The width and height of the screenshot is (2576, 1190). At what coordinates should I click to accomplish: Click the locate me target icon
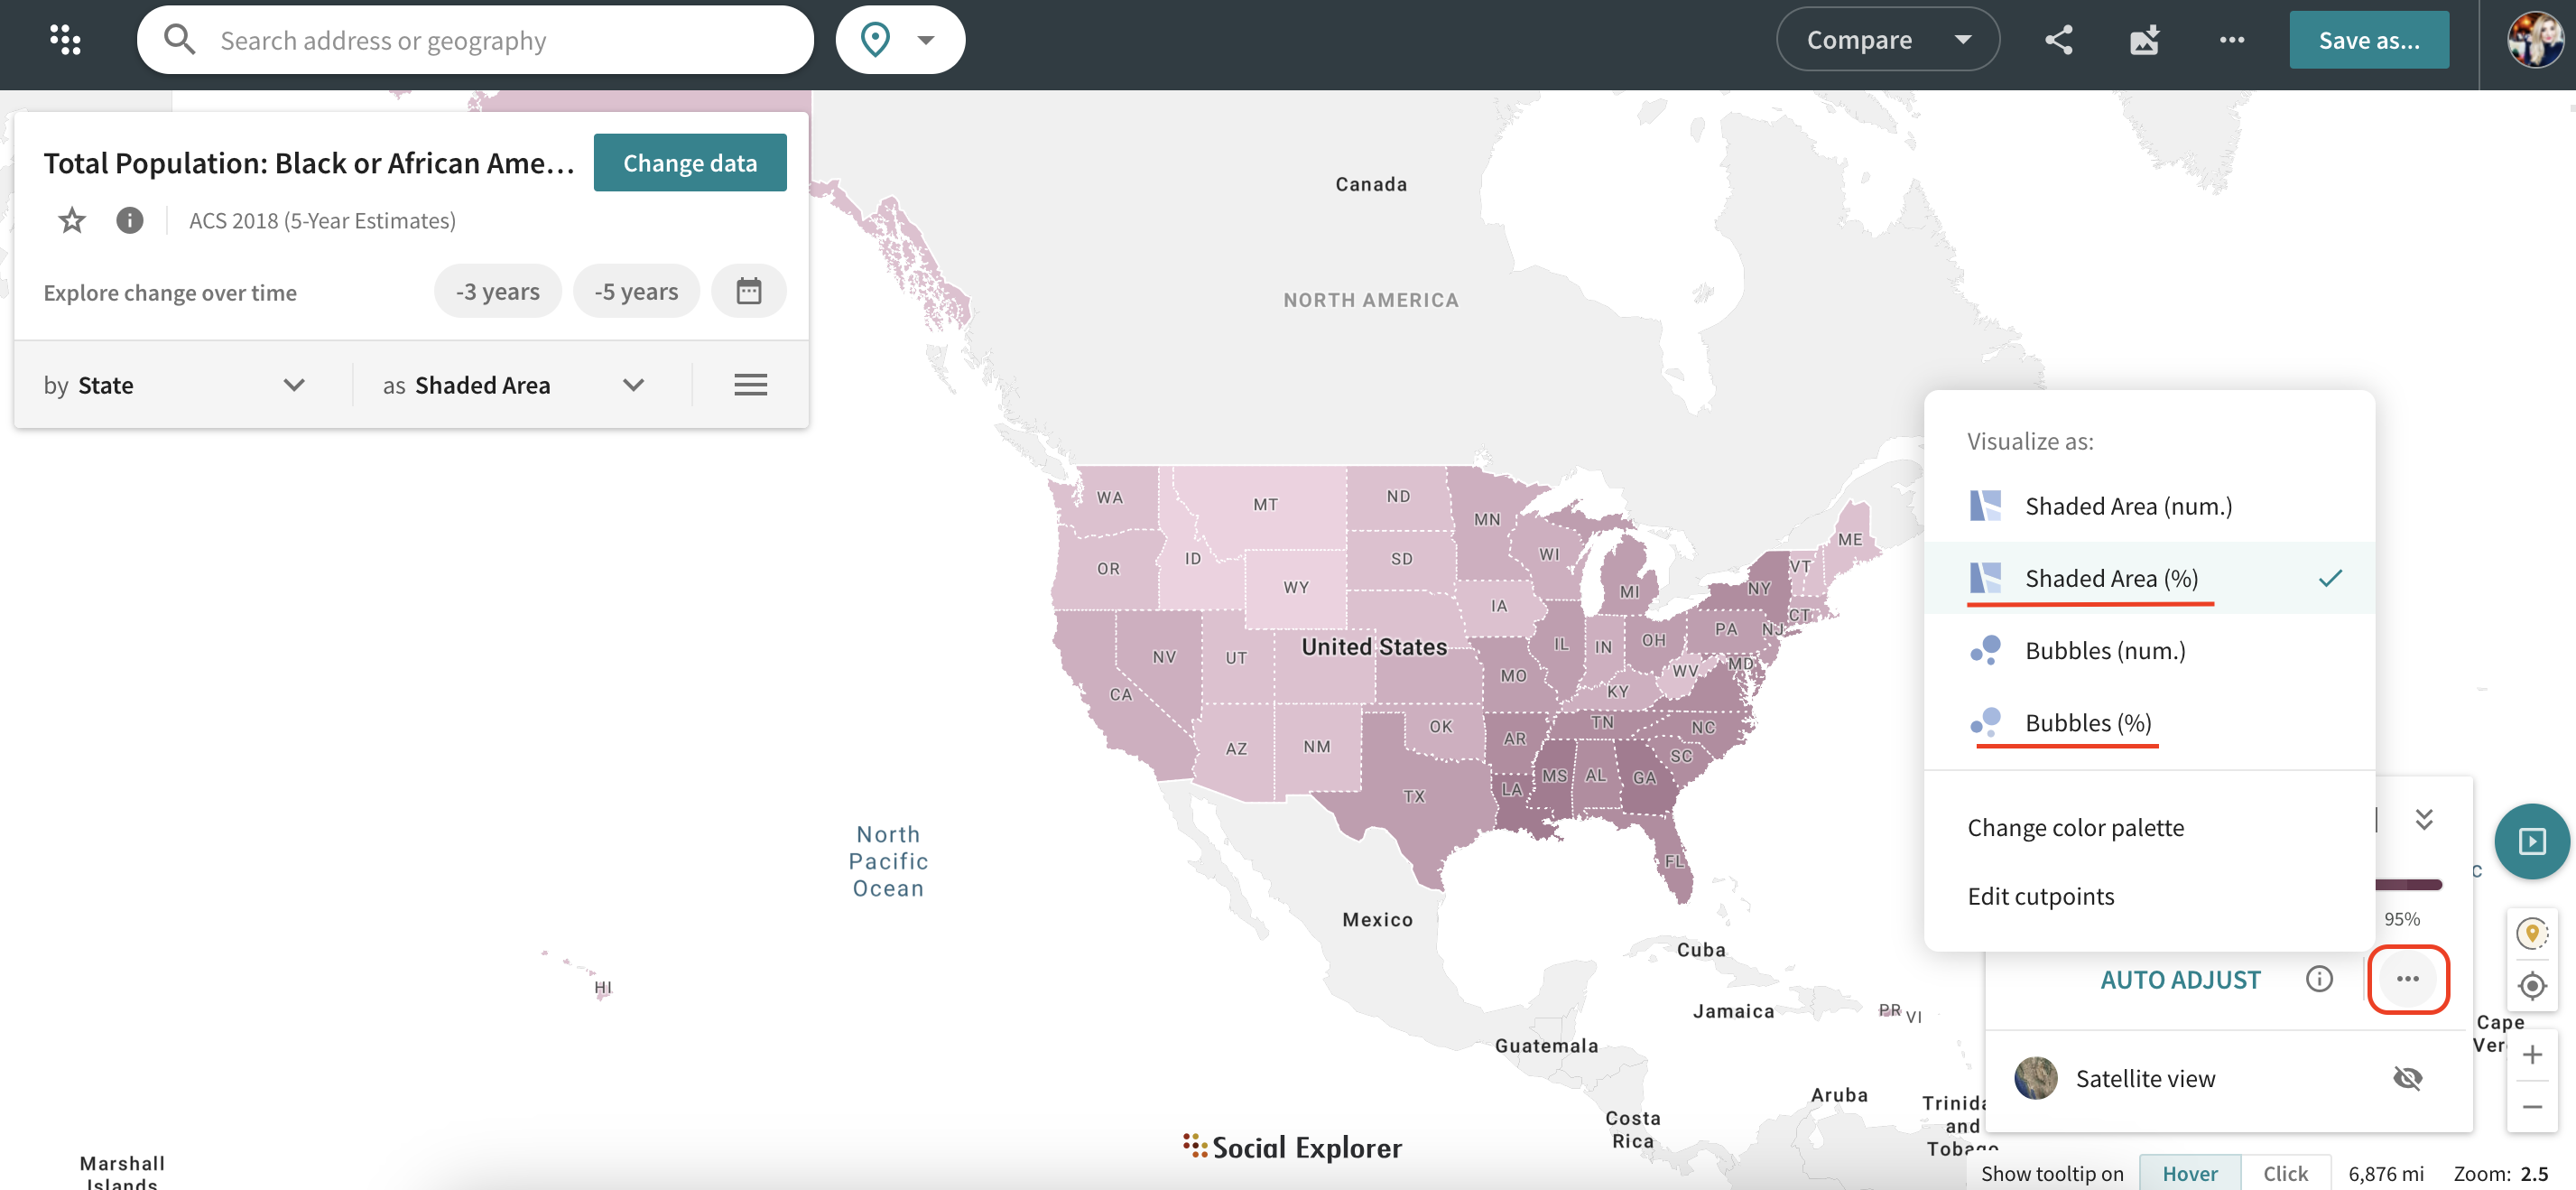click(x=2531, y=986)
